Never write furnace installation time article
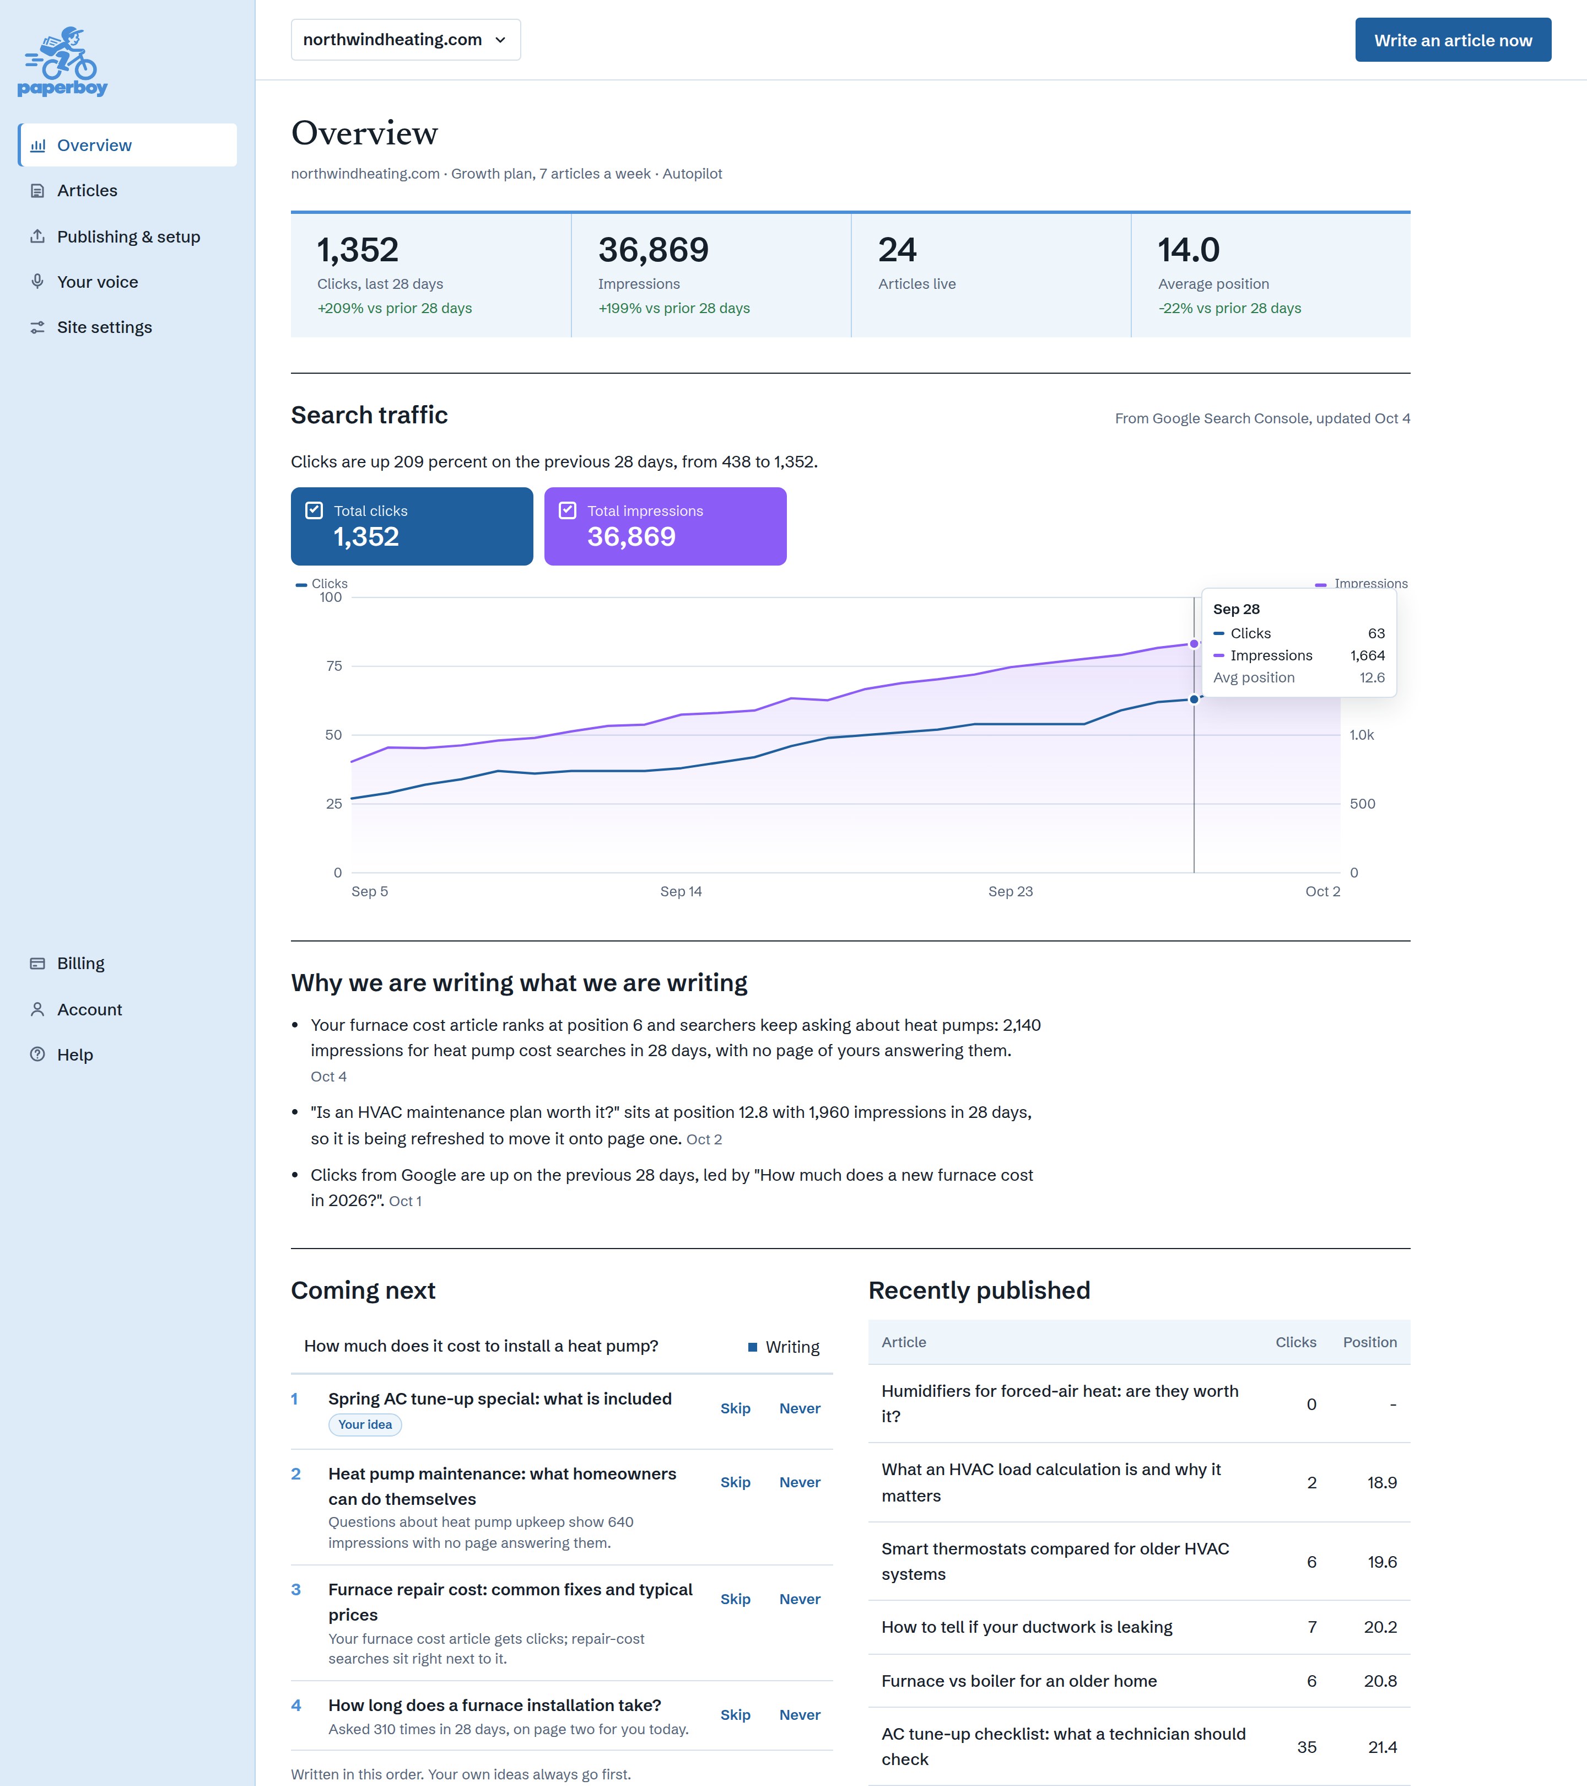This screenshot has height=1786, width=1587. click(799, 1714)
